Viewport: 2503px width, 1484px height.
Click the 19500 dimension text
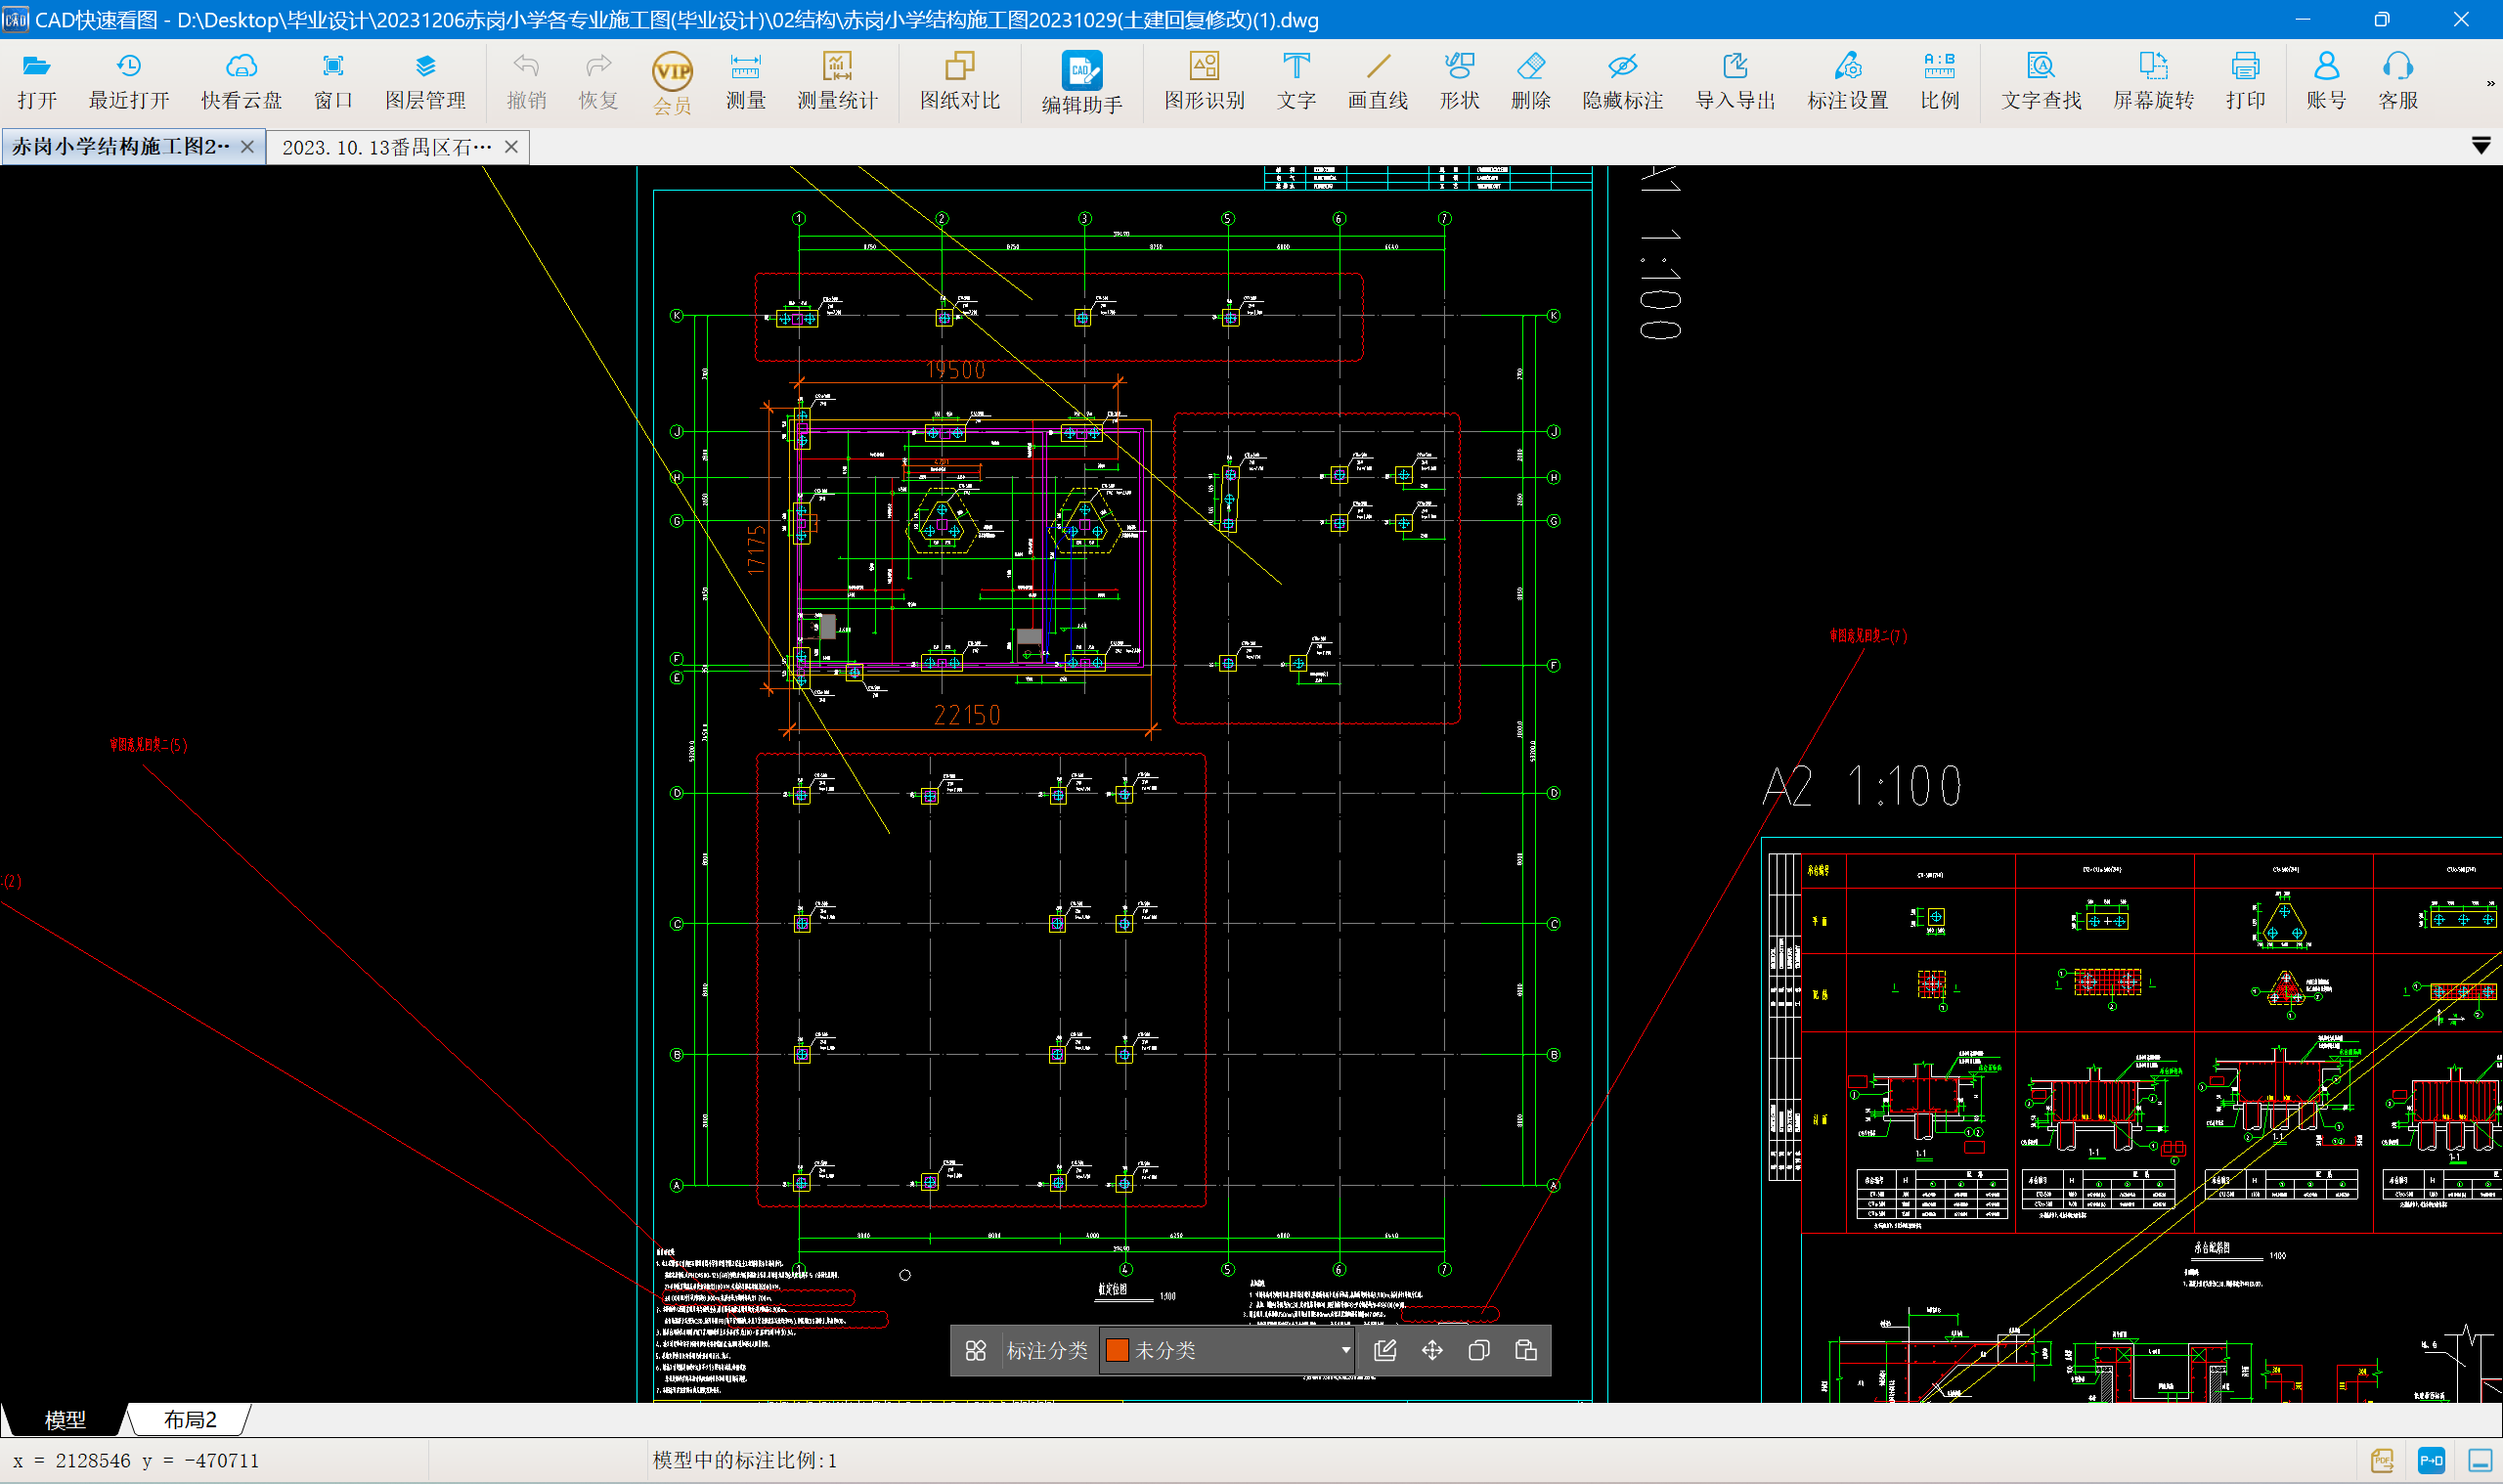click(956, 370)
